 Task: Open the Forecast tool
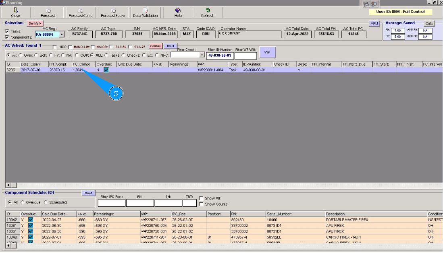pyautogui.click(x=48, y=12)
